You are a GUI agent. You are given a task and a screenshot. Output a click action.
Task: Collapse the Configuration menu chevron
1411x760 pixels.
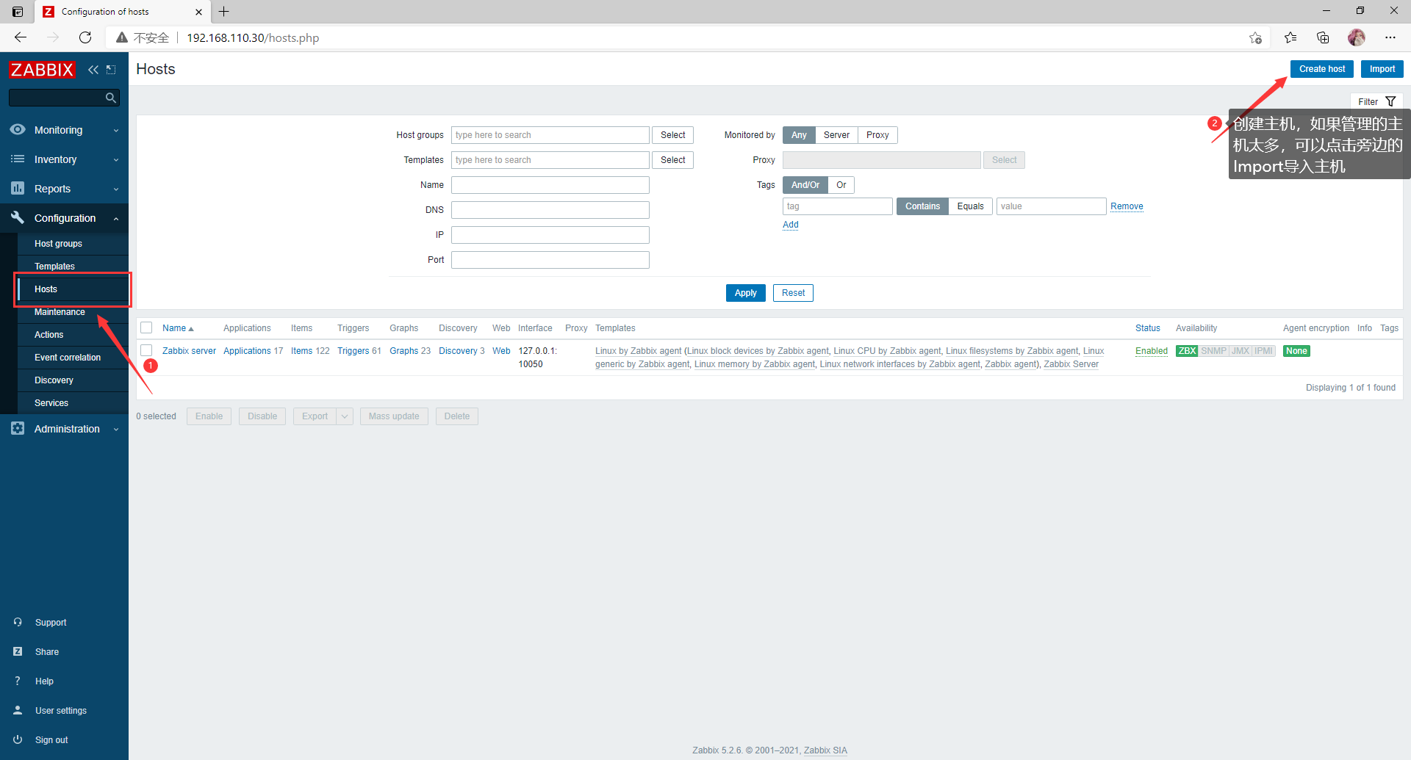[116, 219]
